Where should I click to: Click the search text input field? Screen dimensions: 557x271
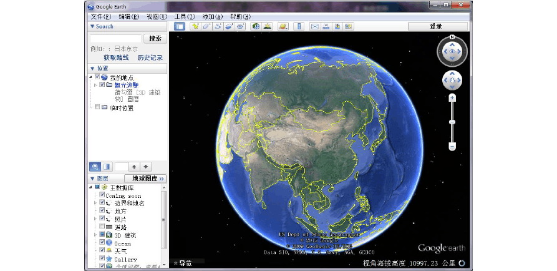[115, 39]
